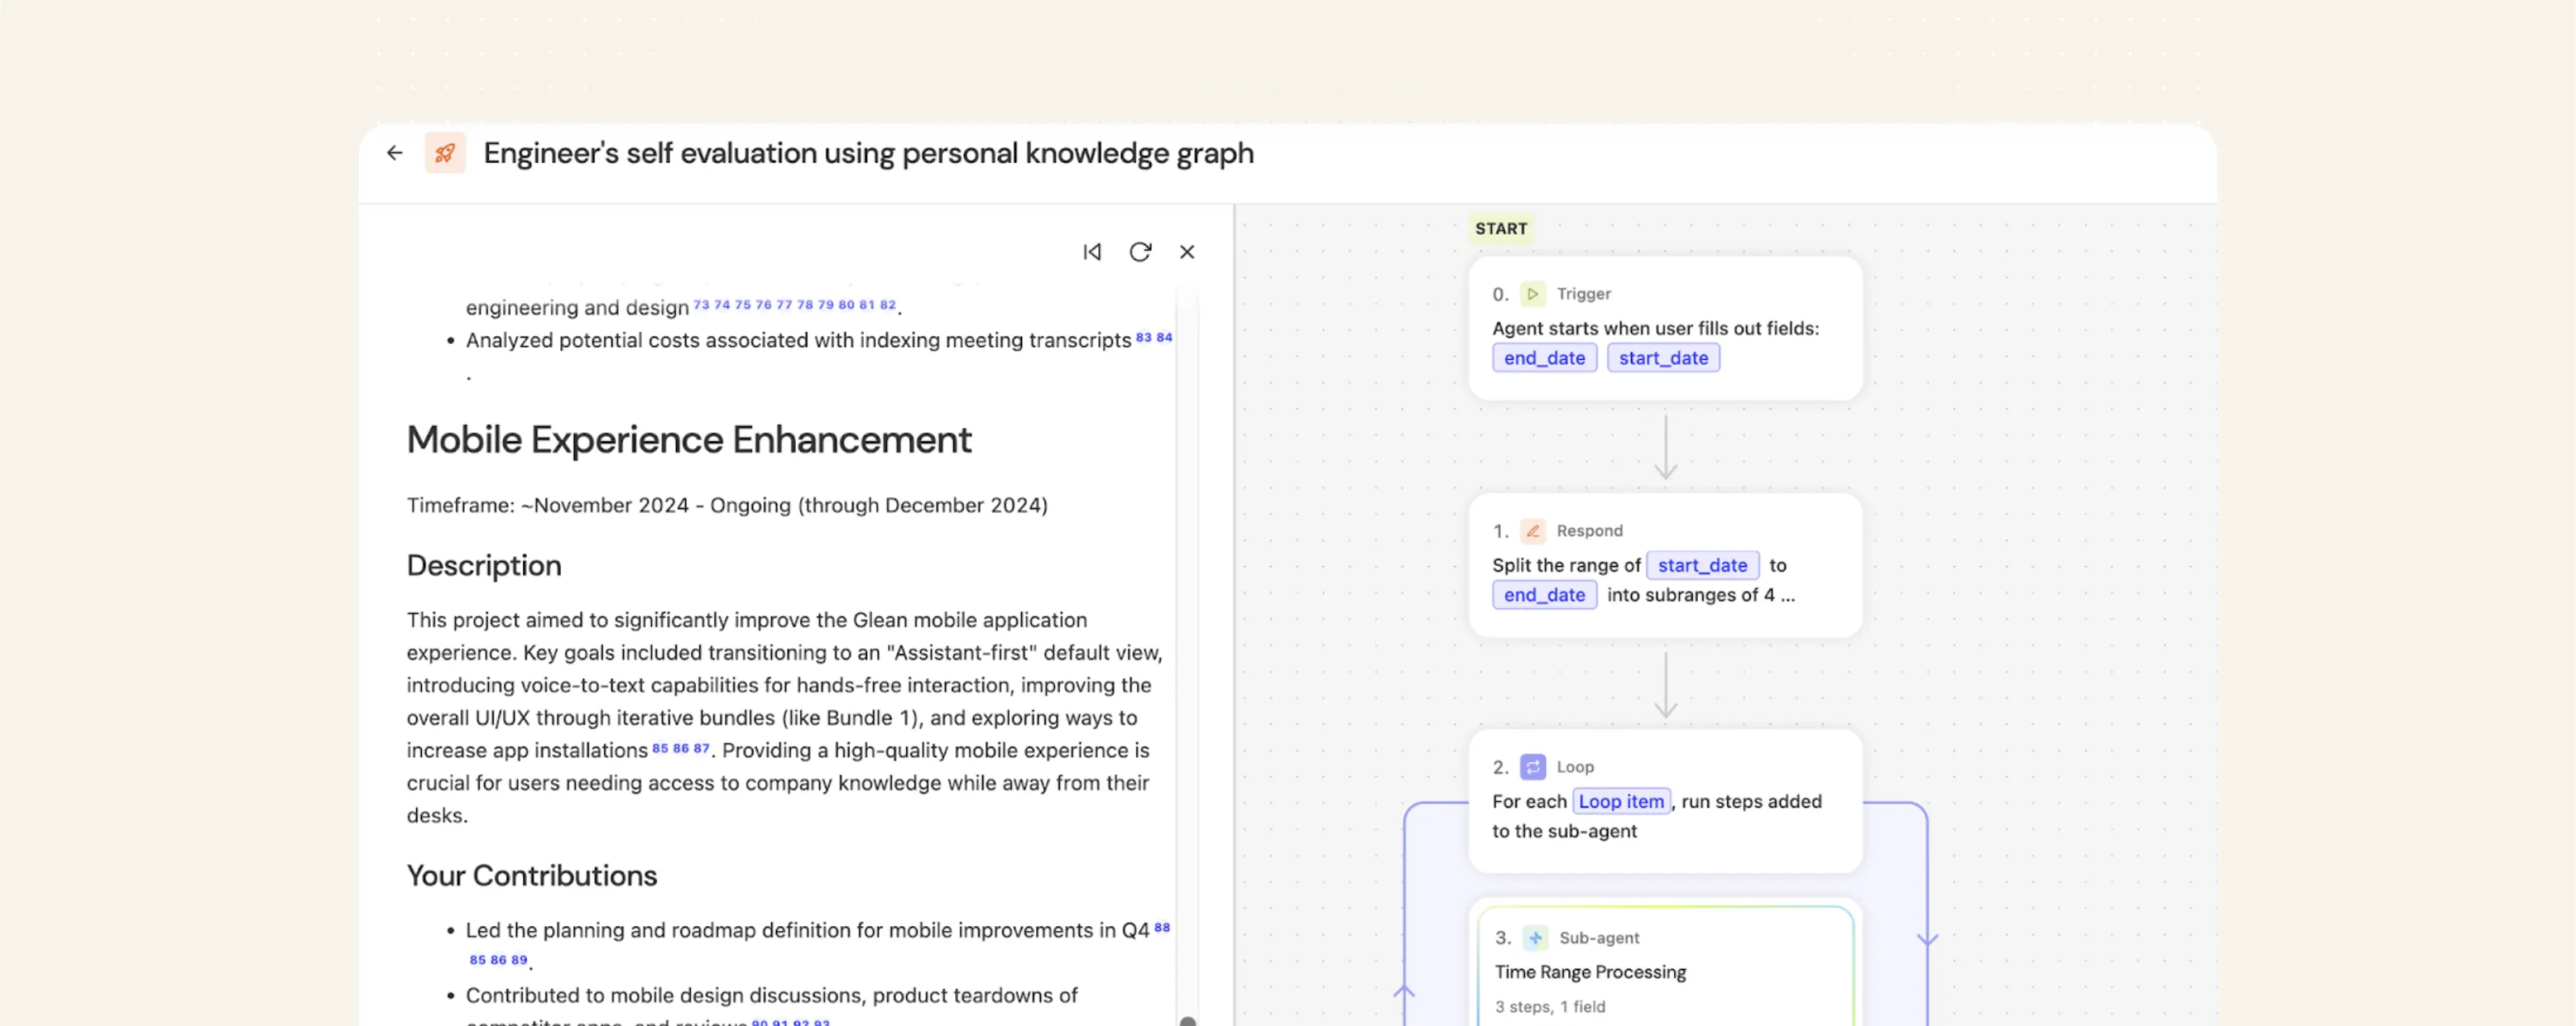Open citation 88
This screenshot has width=2576, height=1026.
1162,928
